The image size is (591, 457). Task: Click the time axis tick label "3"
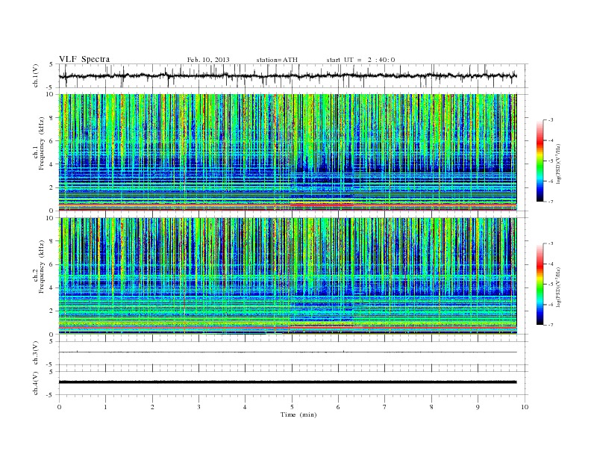(198, 407)
